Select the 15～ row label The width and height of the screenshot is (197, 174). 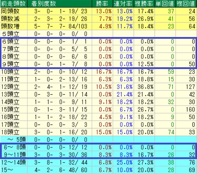click(x=7, y=170)
